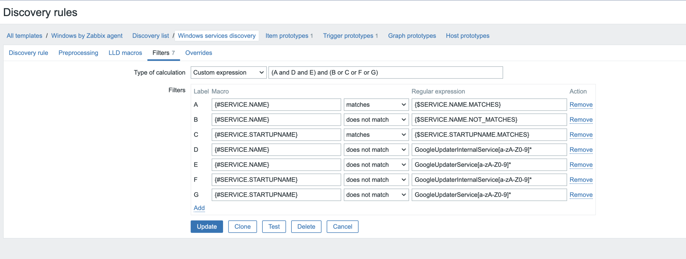Image resolution: width=686 pixels, height=259 pixels.
Task: Add a new filter row
Action: click(x=199, y=208)
